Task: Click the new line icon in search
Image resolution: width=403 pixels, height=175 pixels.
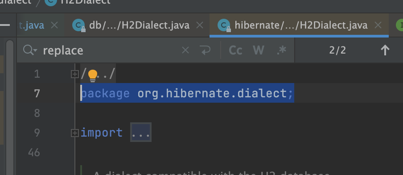Action: pos(205,50)
